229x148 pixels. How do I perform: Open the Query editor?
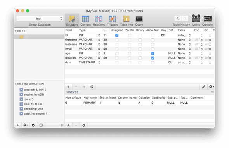(x=139, y=21)
